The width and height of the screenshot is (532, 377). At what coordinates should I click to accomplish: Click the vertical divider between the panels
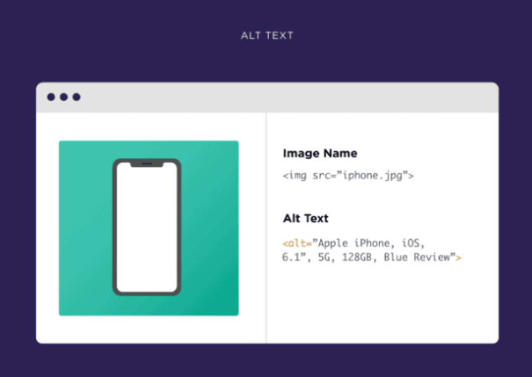[266, 228]
